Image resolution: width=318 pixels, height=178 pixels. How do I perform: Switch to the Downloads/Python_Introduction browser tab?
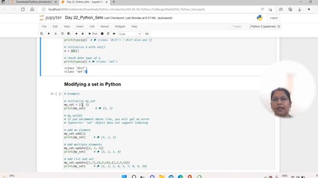[33, 2]
